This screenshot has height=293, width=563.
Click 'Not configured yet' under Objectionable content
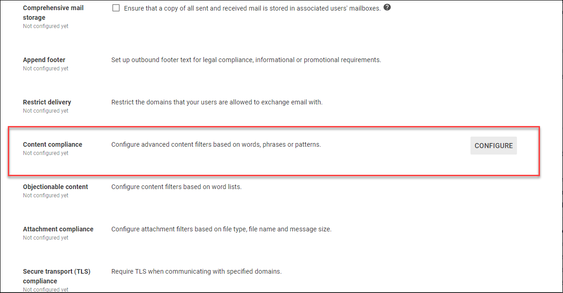click(x=46, y=195)
